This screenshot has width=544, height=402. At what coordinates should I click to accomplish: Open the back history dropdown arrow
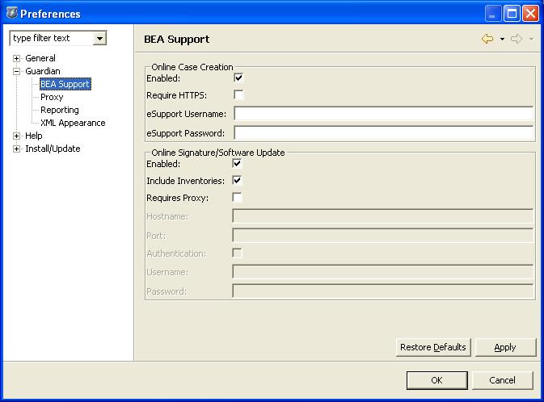point(502,39)
